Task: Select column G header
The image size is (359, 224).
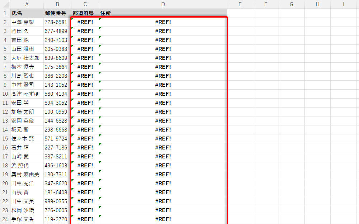Action: tap(292, 4)
